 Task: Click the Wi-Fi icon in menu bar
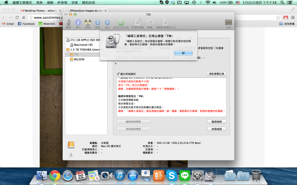(208, 2)
